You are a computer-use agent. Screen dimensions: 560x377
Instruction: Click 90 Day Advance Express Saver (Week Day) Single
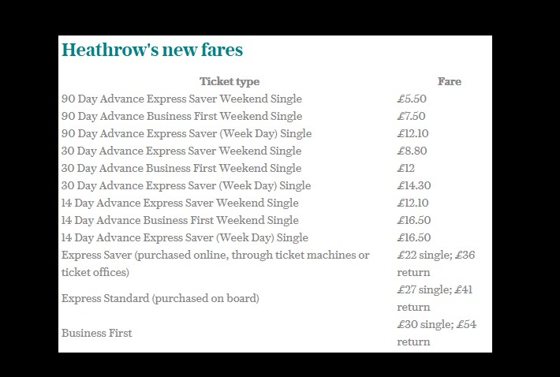(186, 133)
